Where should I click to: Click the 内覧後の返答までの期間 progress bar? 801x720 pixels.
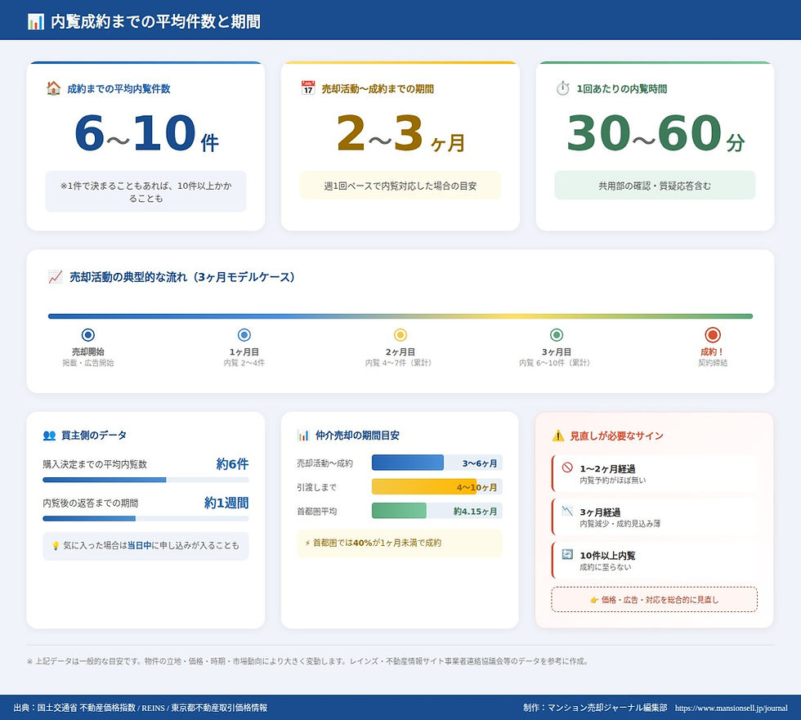[145, 518]
